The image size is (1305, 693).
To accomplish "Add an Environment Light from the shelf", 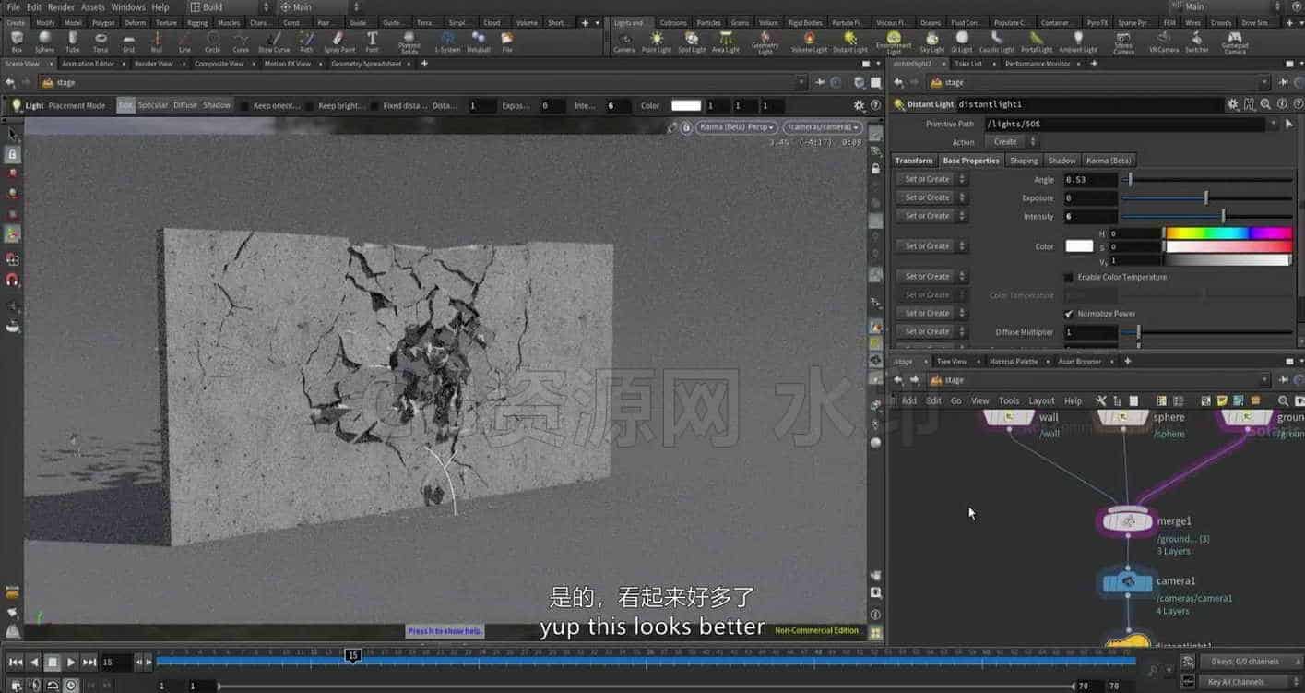I will 894,42.
